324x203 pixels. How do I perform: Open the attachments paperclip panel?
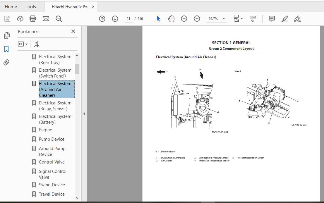pyautogui.click(x=6, y=62)
